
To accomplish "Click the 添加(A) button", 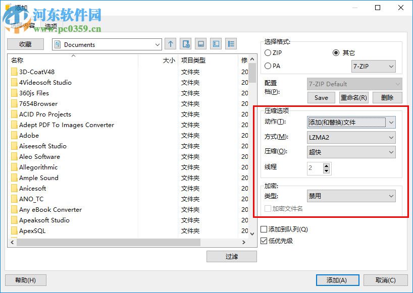I will click(337, 280).
